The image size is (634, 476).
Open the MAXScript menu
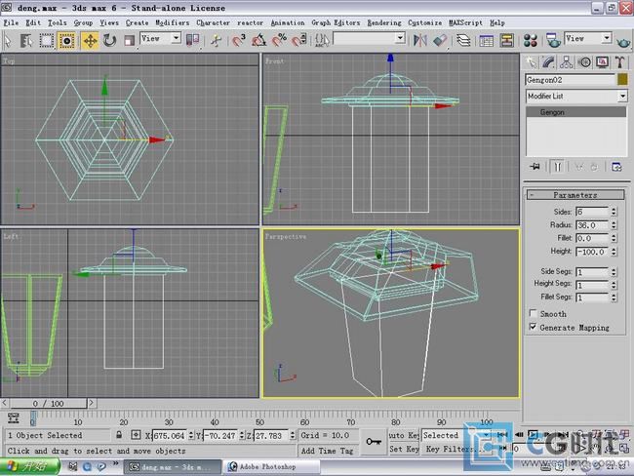[x=465, y=22]
